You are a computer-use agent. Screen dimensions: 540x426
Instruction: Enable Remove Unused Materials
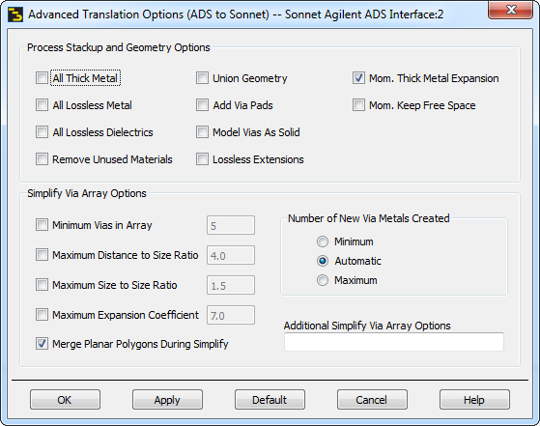42,159
